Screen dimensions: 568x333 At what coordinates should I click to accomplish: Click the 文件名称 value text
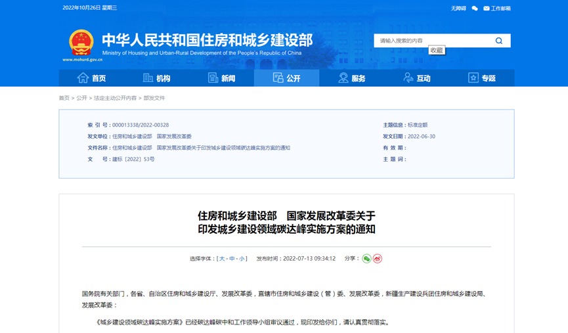tap(201, 148)
